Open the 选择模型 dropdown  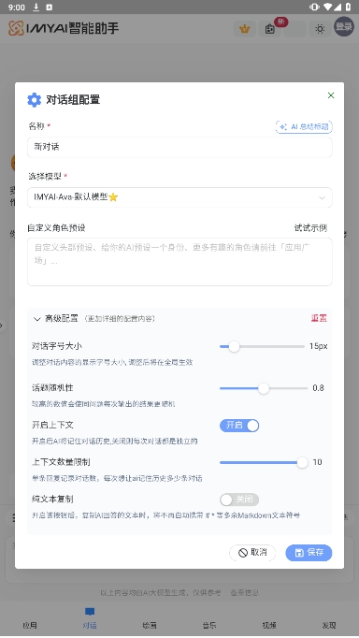pos(179,197)
